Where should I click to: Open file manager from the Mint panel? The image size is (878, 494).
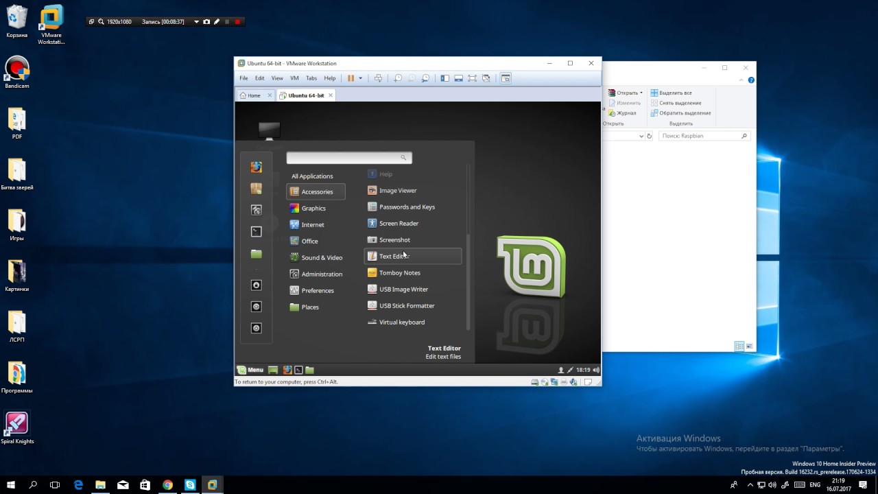click(309, 370)
